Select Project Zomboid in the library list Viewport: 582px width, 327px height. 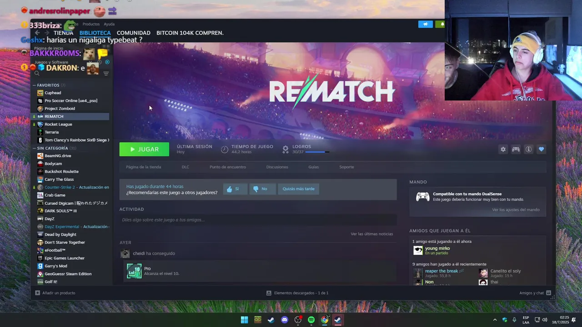coord(60,109)
